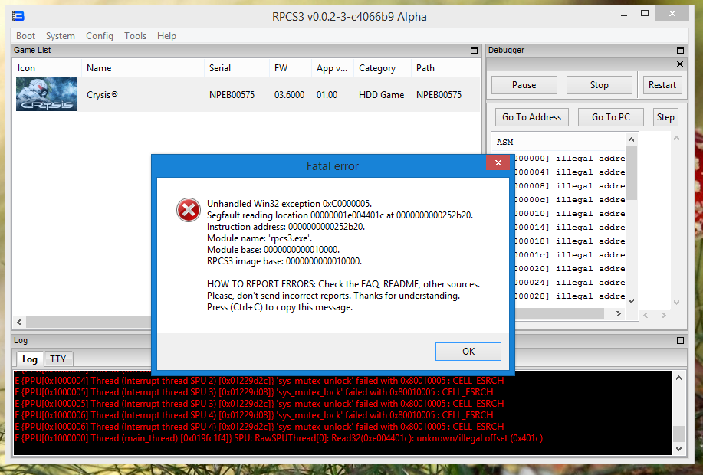Float the Debugger panel
The image size is (703, 475).
coord(679,51)
